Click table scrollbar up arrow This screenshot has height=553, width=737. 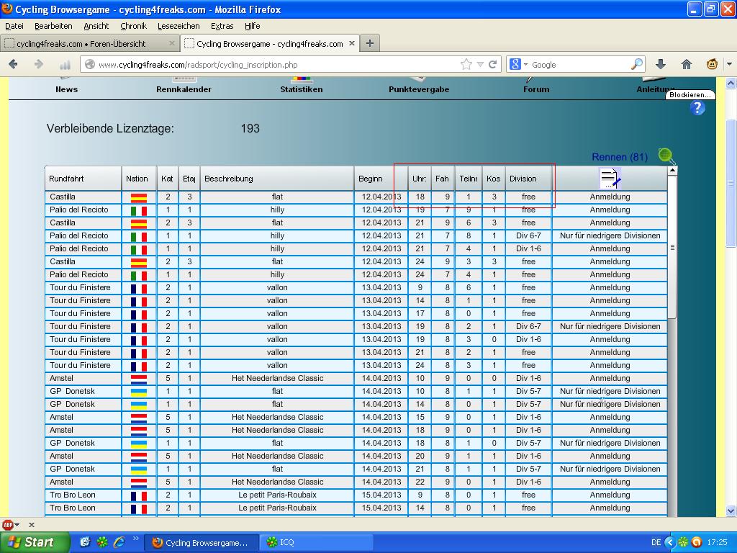[672, 170]
